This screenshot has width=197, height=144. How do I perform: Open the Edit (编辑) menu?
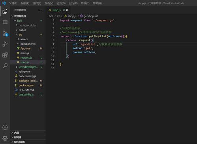pyautogui.click(x=25, y=3)
